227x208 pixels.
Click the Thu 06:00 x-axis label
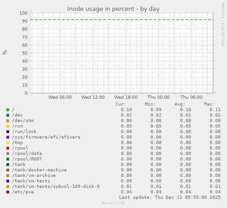191,97
